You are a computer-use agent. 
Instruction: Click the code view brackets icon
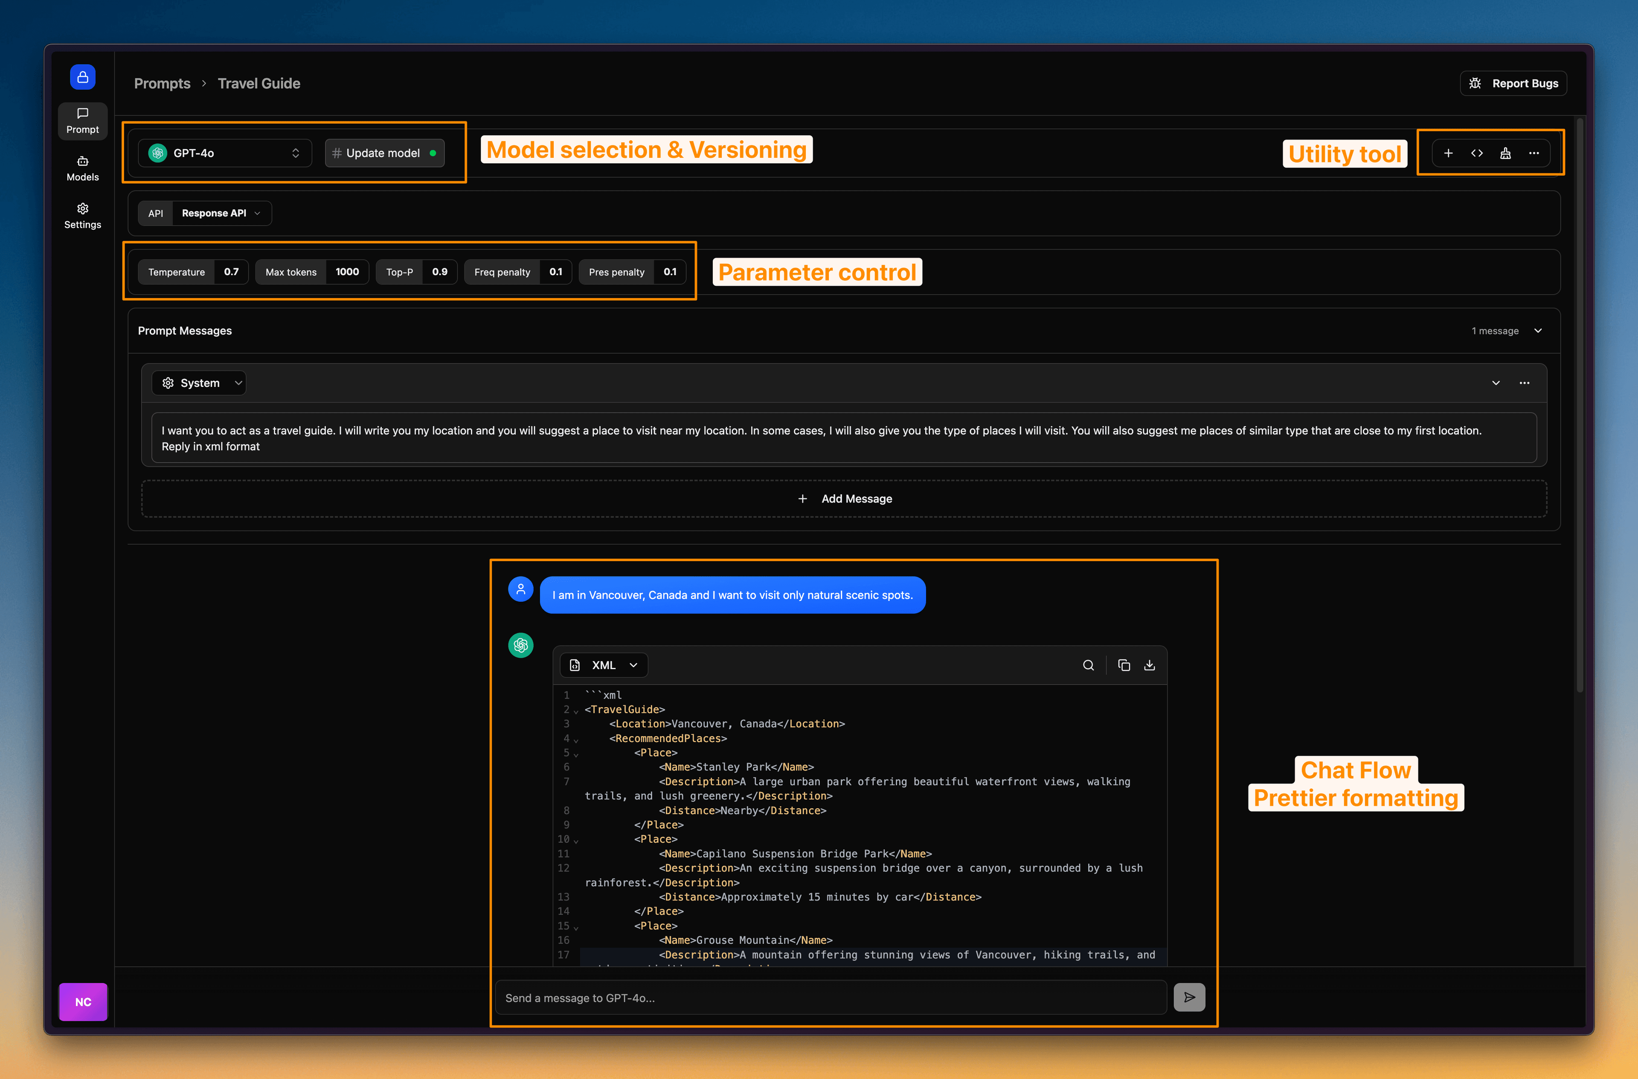point(1477,153)
